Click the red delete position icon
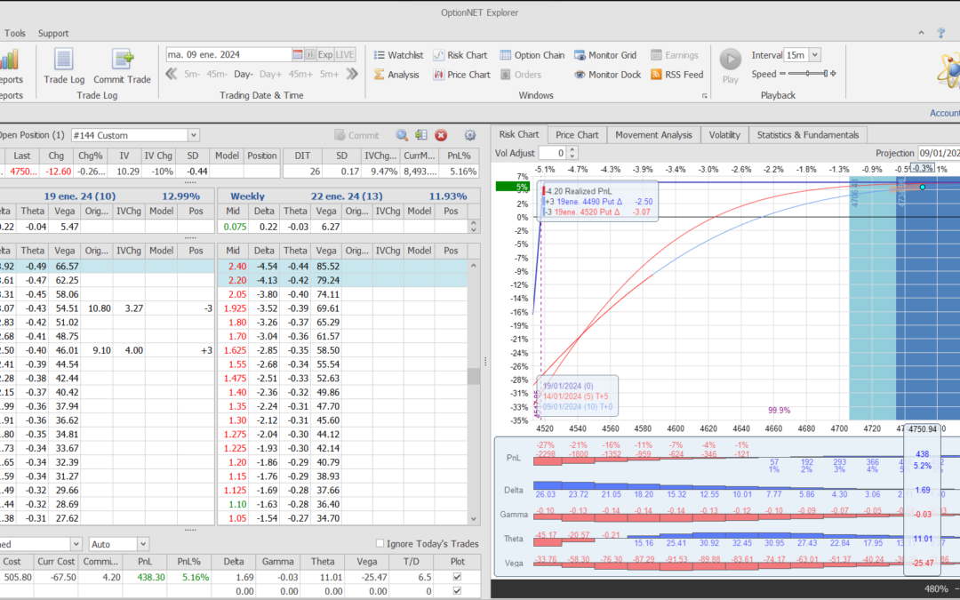The width and height of the screenshot is (960, 600). pos(441,135)
